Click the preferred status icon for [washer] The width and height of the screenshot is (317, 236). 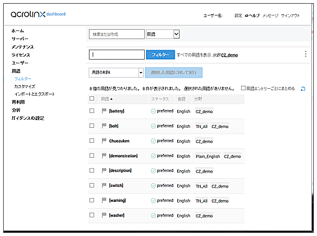click(154, 216)
